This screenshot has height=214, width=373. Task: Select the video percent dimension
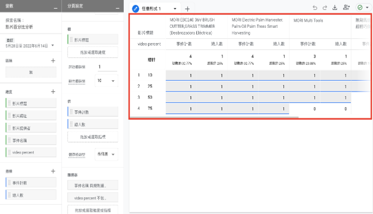[x=31, y=152]
